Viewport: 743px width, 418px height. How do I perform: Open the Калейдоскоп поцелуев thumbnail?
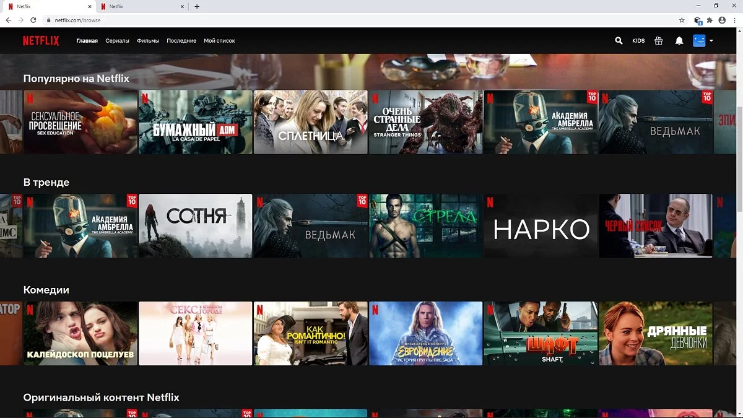click(x=80, y=333)
